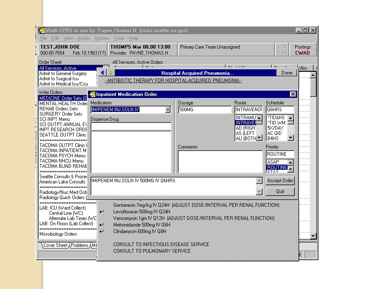Image resolution: width=386 pixels, height=289 pixels.
Task: Select Microbiology Orders in Write Orders
Action: (58, 234)
